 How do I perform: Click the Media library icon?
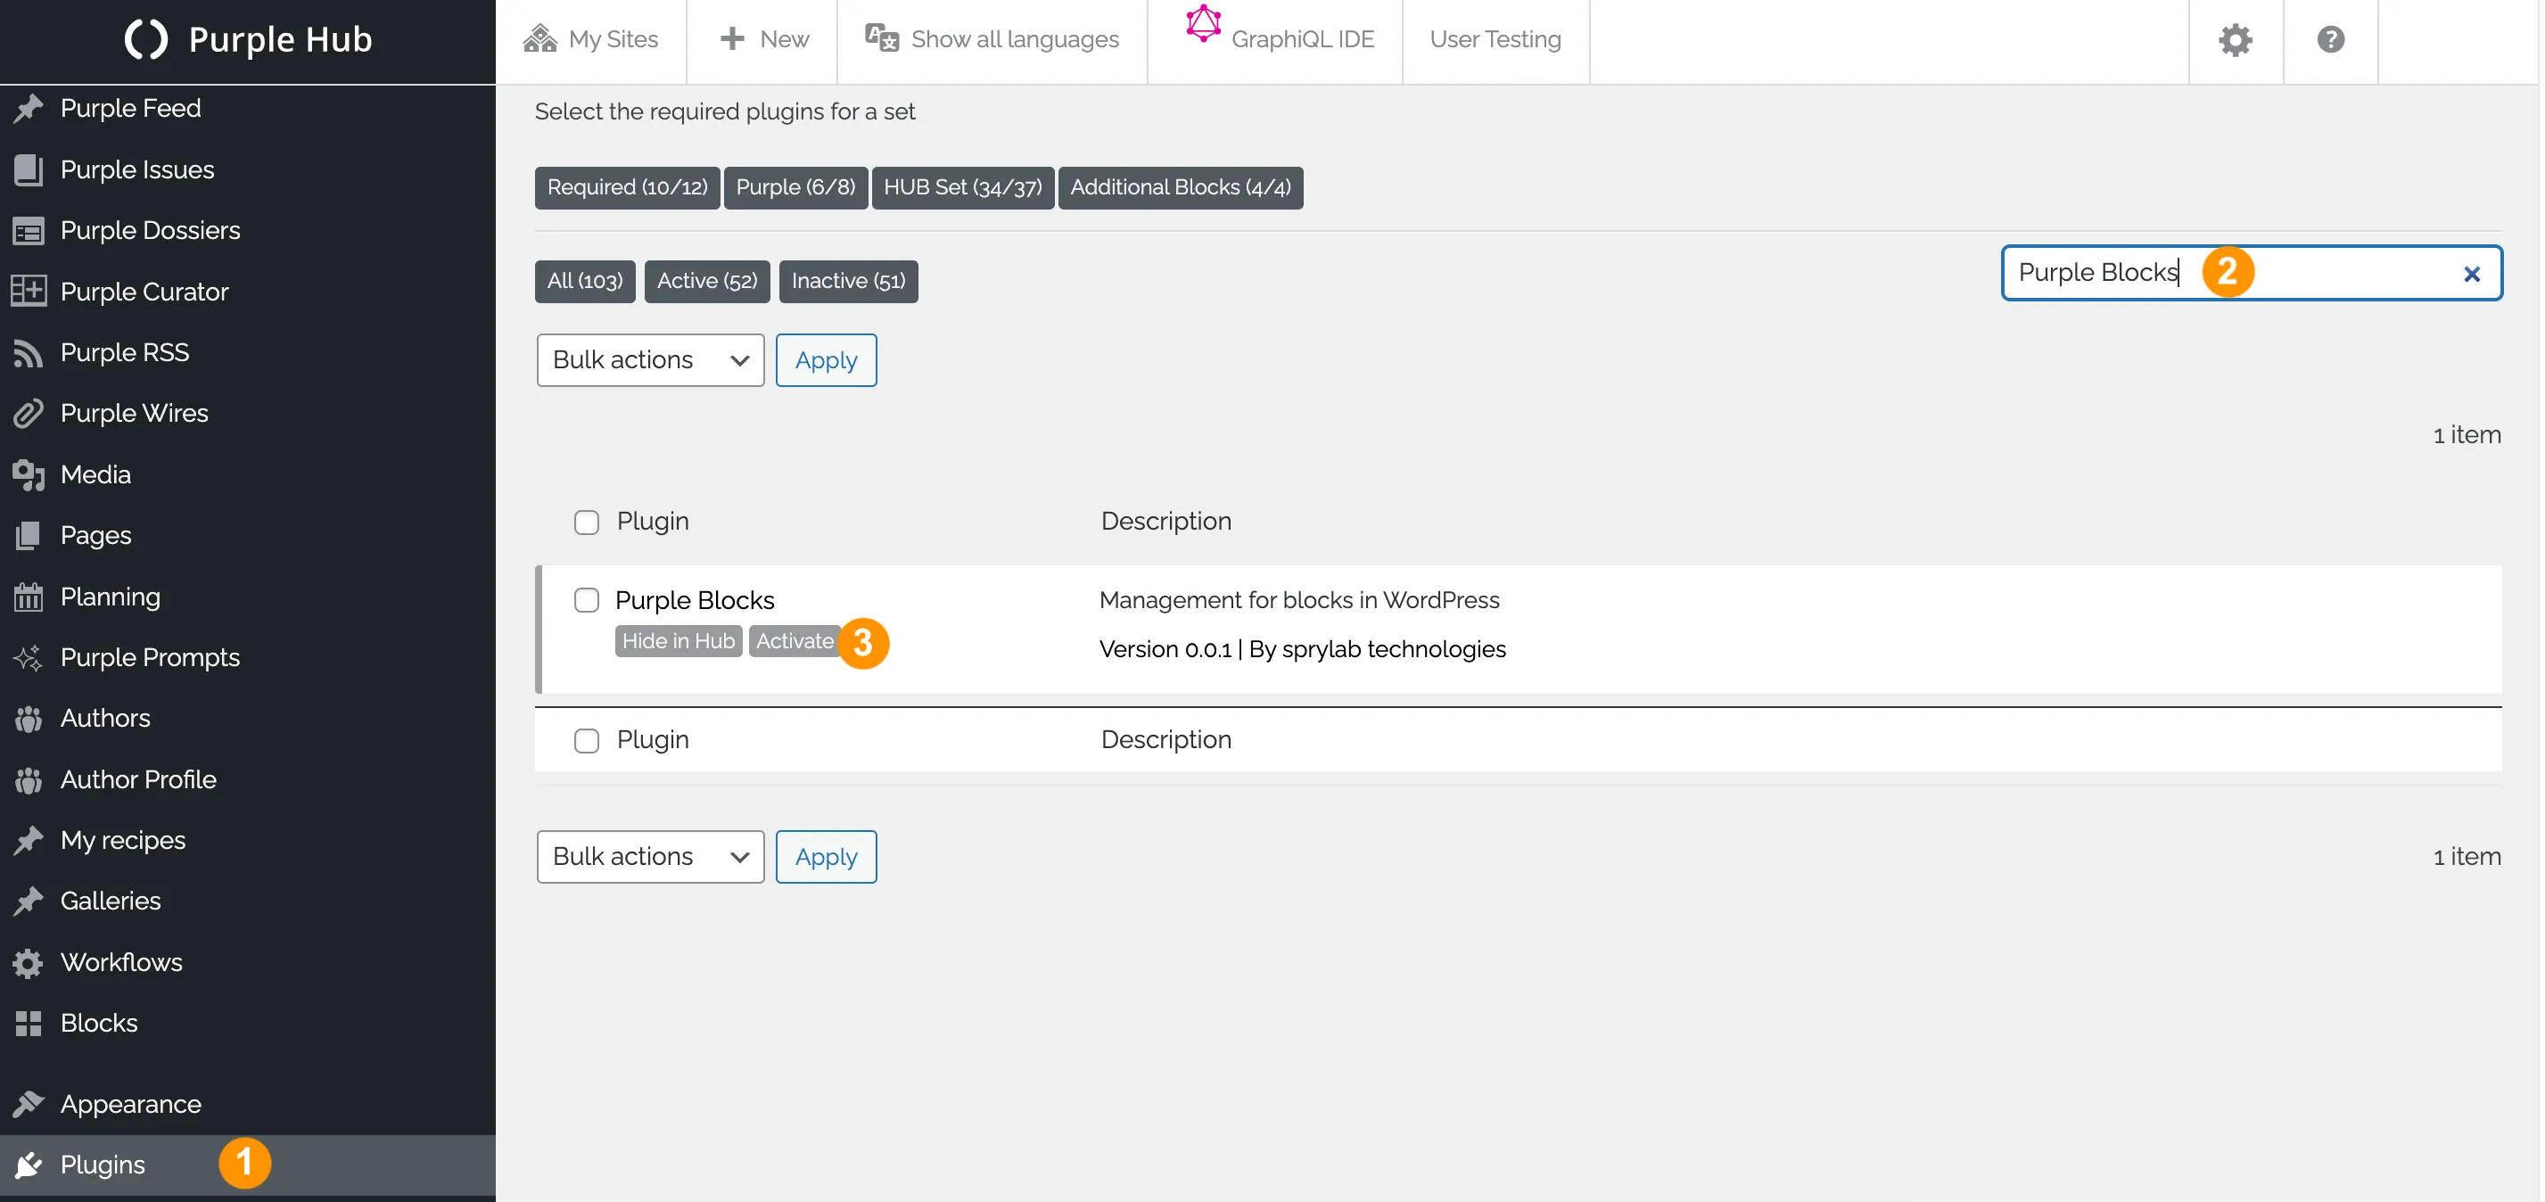coord(29,474)
